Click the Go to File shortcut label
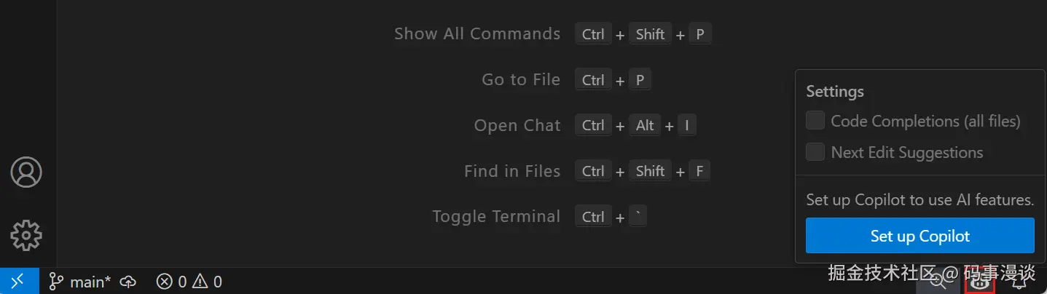This screenshot has width=1047, height=294. (521, 80)
